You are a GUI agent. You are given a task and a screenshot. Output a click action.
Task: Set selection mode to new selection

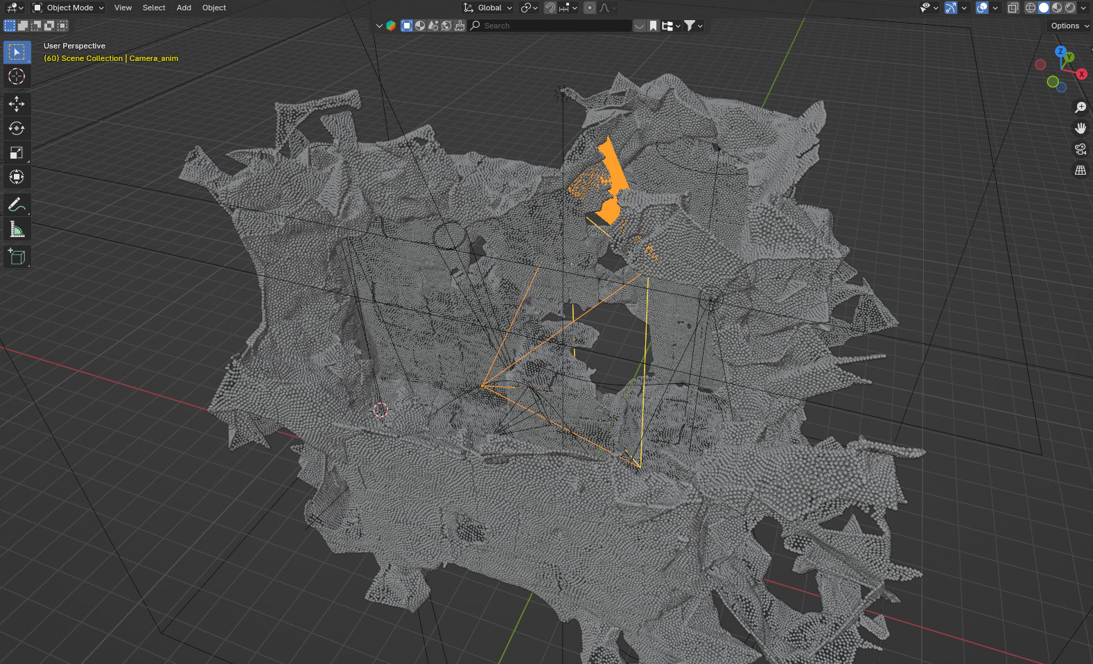10,26
